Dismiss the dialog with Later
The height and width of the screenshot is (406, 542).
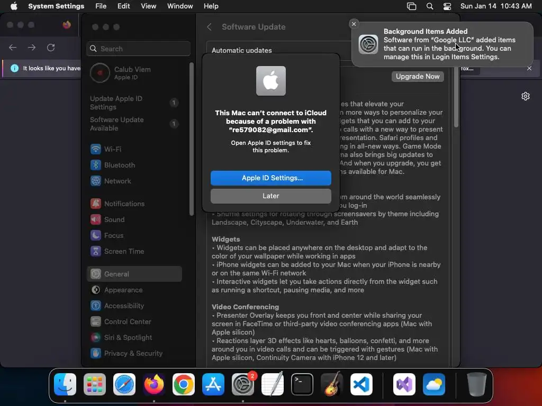coord(271,196)
